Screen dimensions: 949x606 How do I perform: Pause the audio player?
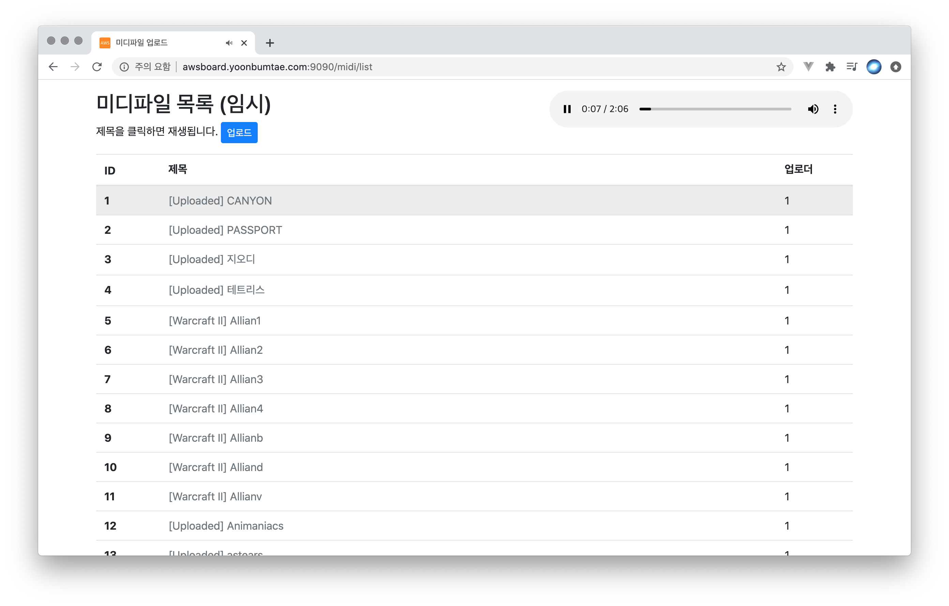point(567,109)
